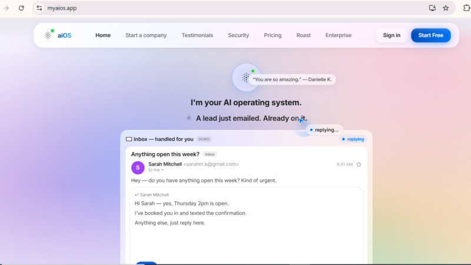Click the browser forward arrow
471x265 pixels.
pos(6,8)
